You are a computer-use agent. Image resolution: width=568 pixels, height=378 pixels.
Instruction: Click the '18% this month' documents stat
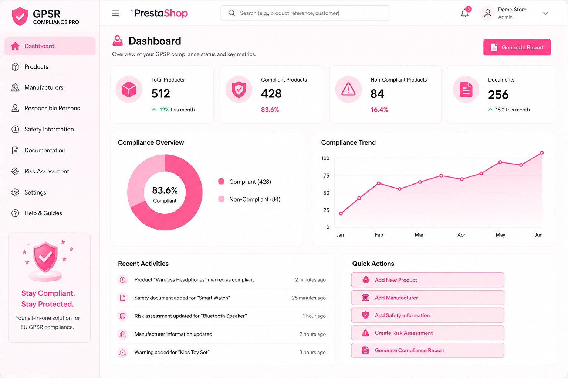point(509,110)
